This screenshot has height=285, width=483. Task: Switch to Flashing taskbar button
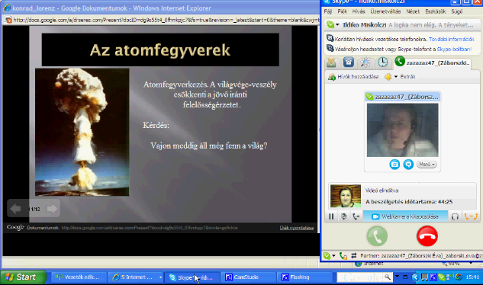(x=305, y=277)
